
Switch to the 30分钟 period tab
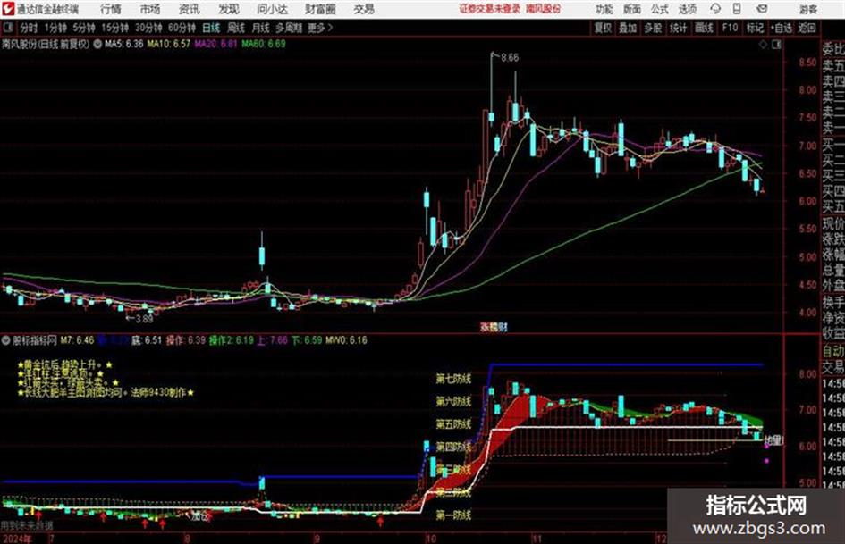pyautogui.click(x=148, y=28)
